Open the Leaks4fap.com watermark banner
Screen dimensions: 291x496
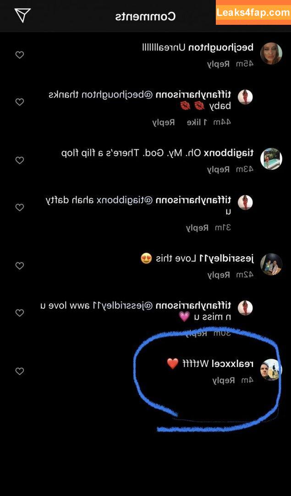click(x=253, y=12)
